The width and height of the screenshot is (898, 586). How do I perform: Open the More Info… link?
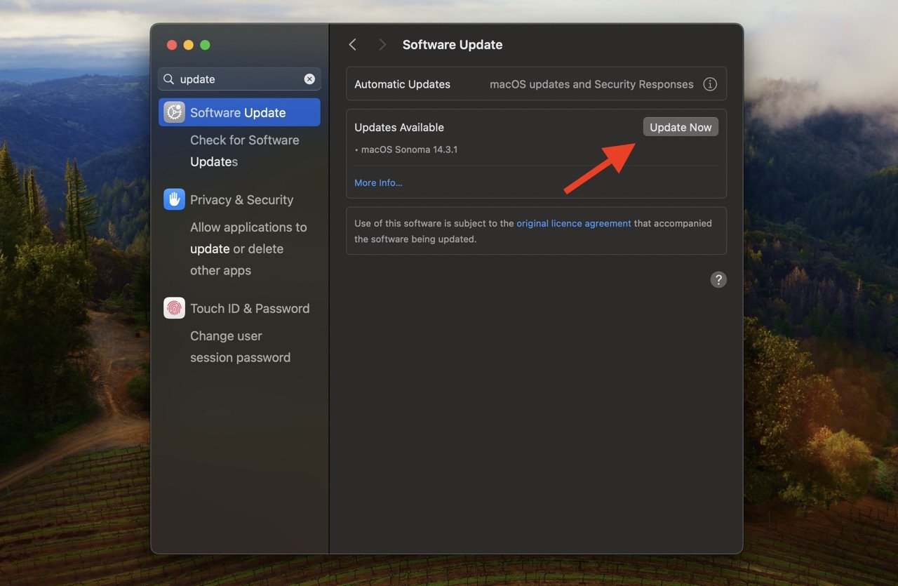378,182
